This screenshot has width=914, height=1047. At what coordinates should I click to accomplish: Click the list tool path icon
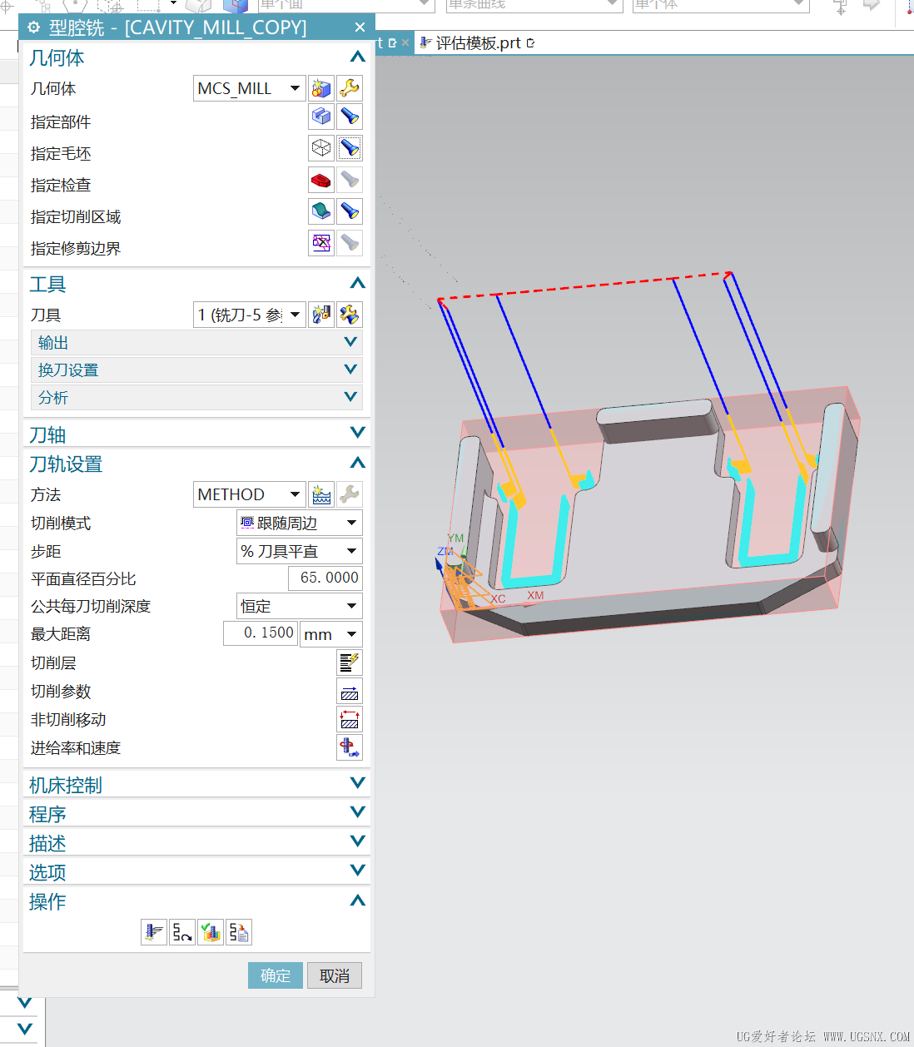coord(239,932)
